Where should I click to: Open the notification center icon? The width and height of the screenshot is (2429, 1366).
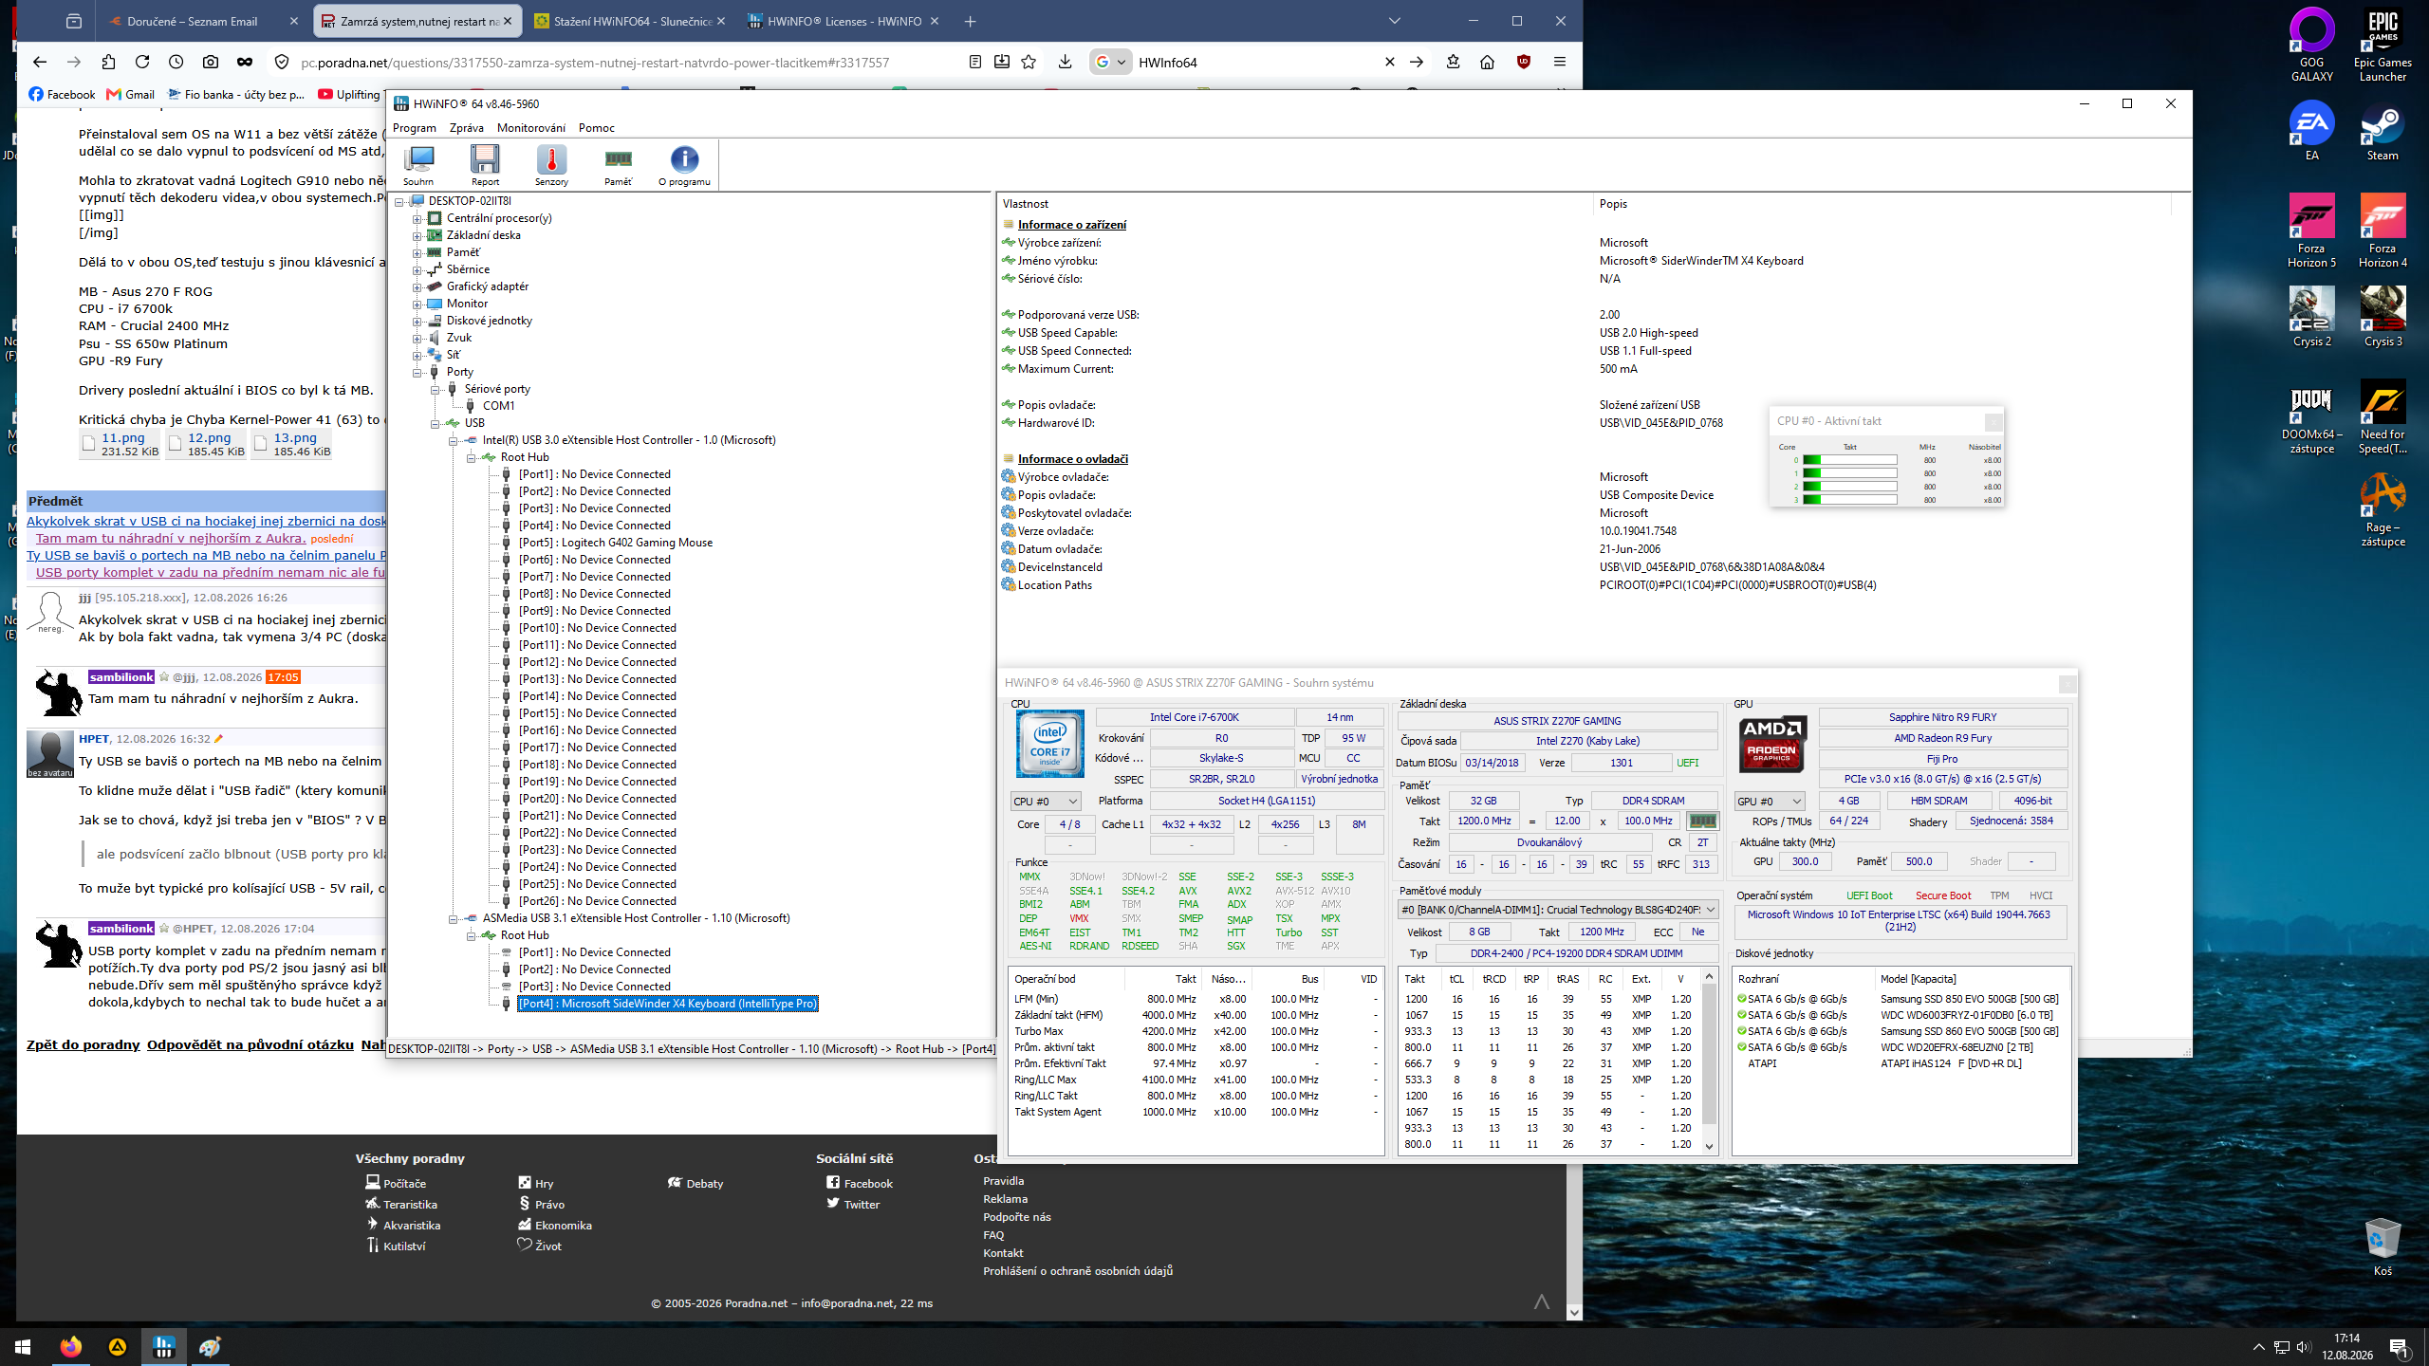(2399, 1346)
